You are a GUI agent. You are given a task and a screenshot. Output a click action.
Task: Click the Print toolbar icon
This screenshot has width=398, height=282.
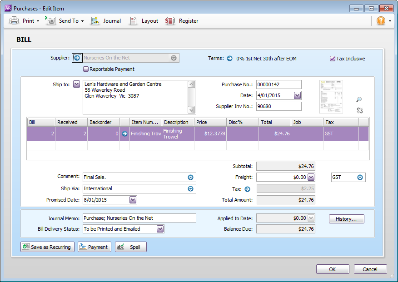(15, 21)
